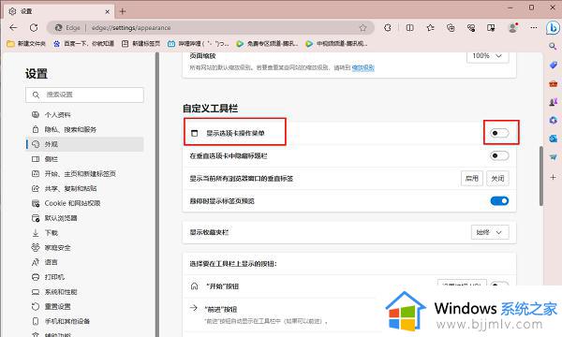Open the Bing chat sidebar button
562x337 pixels.
coord(553,28)
